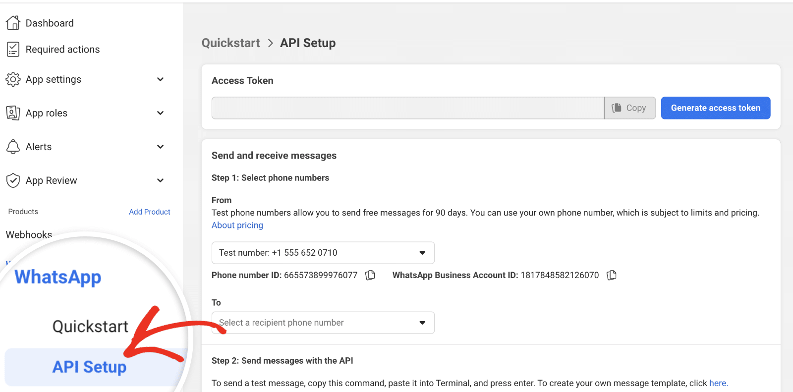Viewport: 793px width, 392px height.
Task: Click the App settings gear icon
Action: point(13,79)
